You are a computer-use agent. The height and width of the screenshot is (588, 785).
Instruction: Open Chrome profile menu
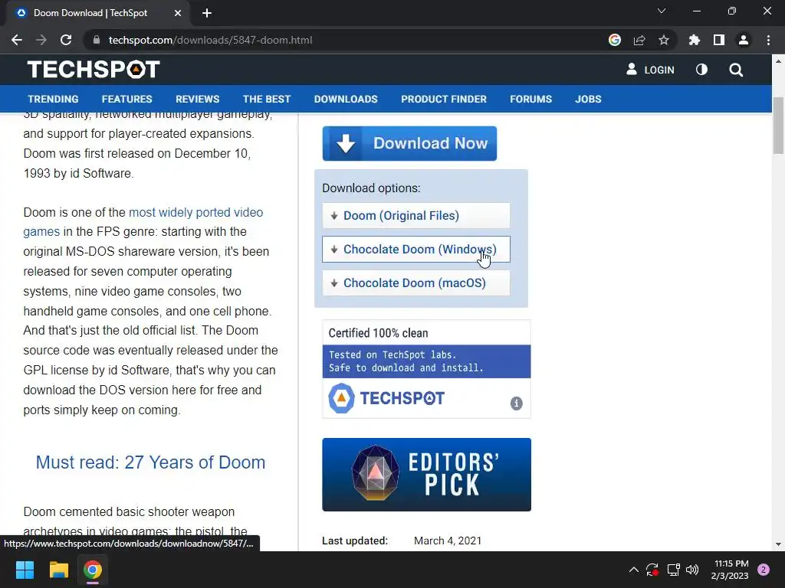[x=744, y=40]
